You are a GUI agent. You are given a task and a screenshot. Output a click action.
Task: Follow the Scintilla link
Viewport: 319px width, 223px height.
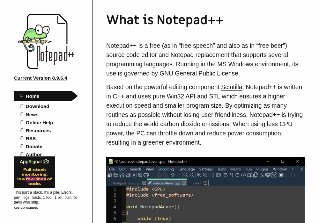click(x=232, y=87)
